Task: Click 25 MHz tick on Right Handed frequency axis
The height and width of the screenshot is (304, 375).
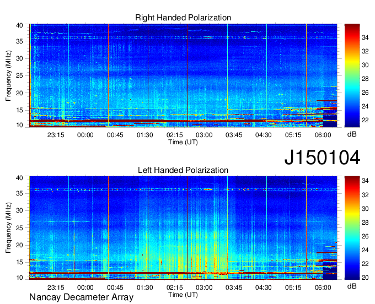Action: click(20, 75)
